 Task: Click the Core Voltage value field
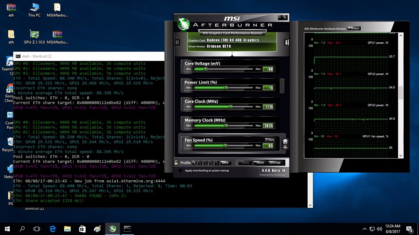(x=269, y=69)
